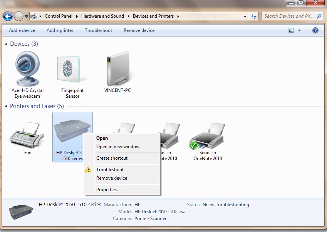Click the Change your view icon
Screen dimensions: 327x232
click(291, 30)
